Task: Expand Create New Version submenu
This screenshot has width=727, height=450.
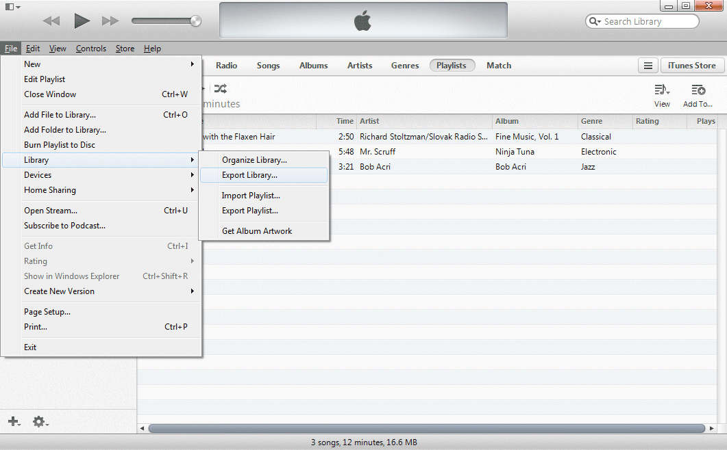Action: [101, 291]
